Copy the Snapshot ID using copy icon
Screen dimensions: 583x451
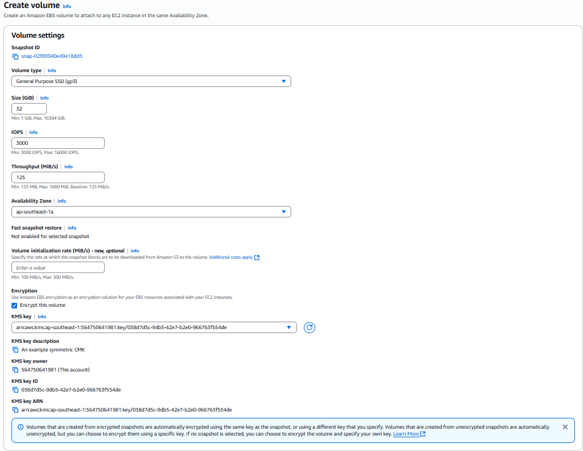[15, 56]
